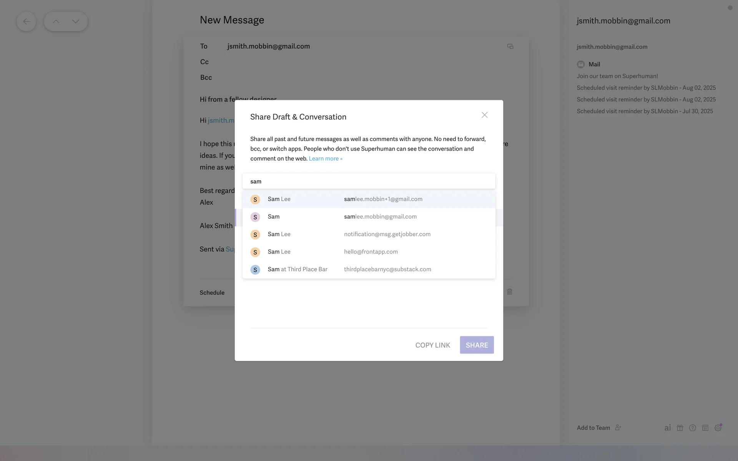738x461 pixels.
Task: Select Sam samlee.mobbin@gmail.com suggestion
Action: point(368,217)
